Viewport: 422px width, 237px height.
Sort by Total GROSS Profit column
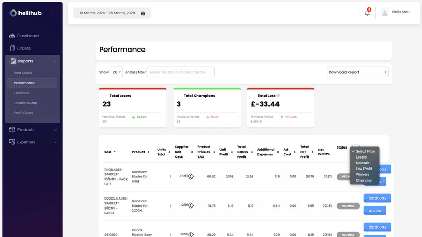coord(252,152)
